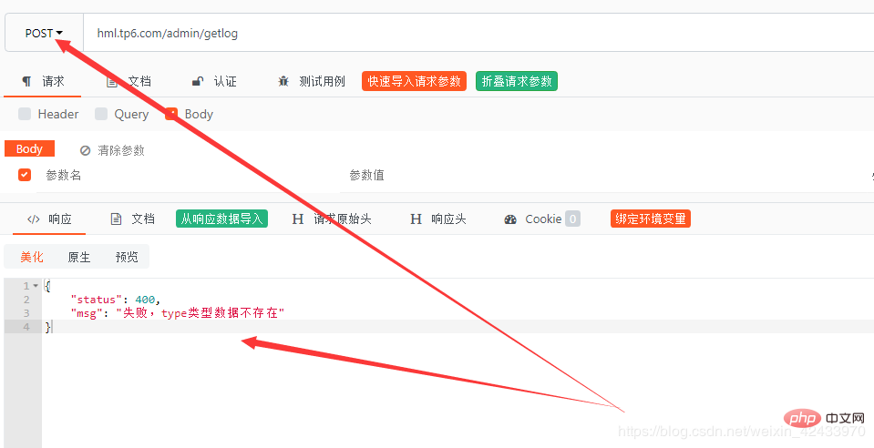Click the 失败，type类型数据不存在 message text

point(201,313)
